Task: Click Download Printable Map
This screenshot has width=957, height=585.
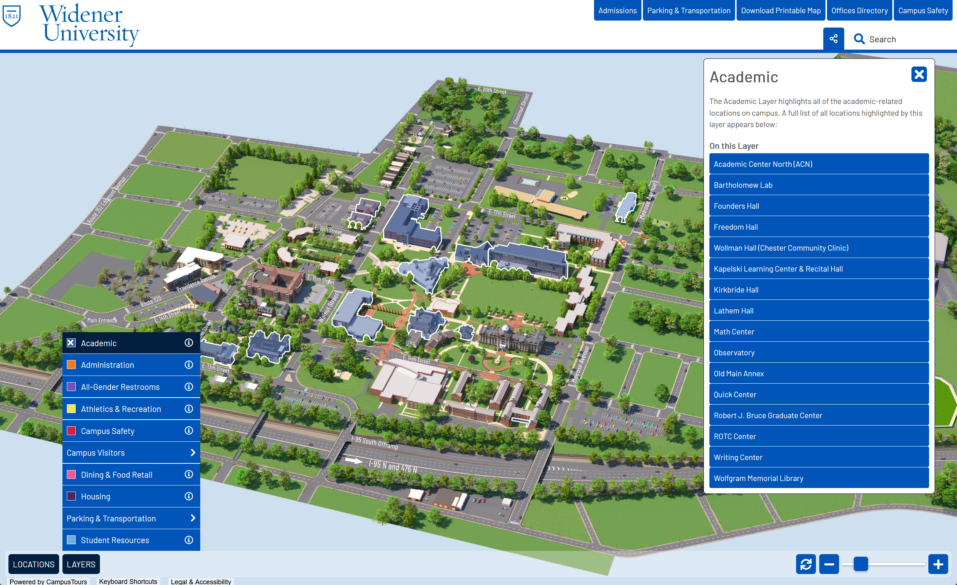Action: tap(781, 11)
